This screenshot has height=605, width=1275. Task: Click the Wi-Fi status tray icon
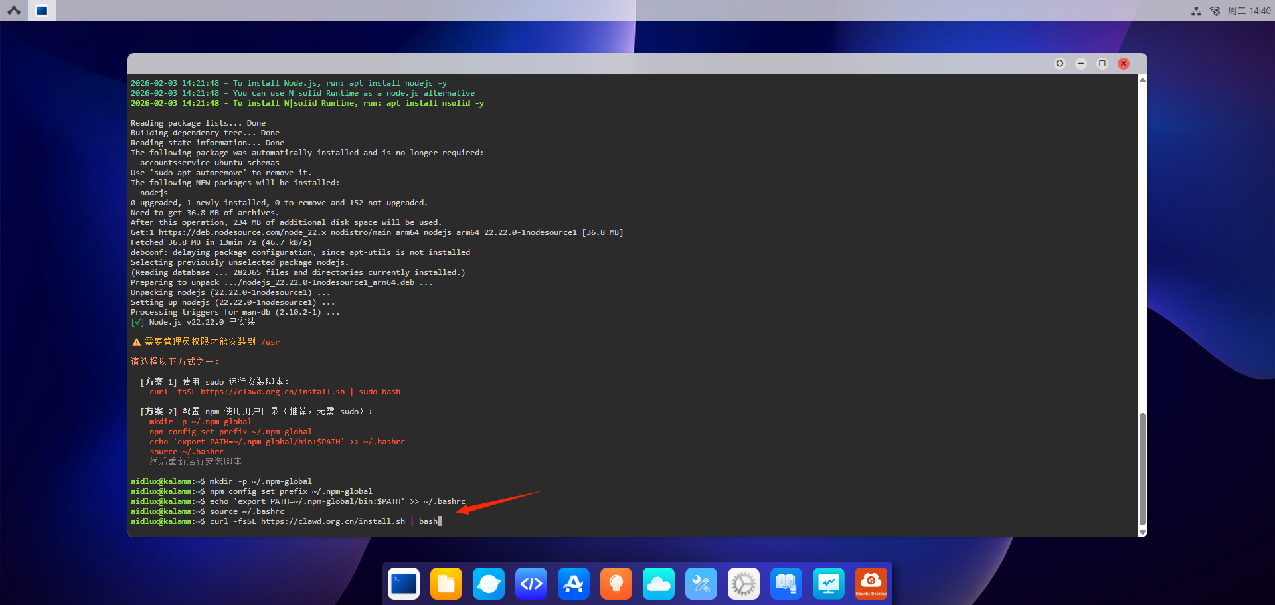1215,11
